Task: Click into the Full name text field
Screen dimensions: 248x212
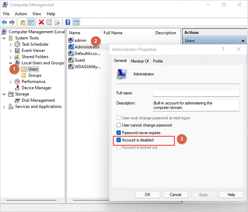Action: pos(196,93)
